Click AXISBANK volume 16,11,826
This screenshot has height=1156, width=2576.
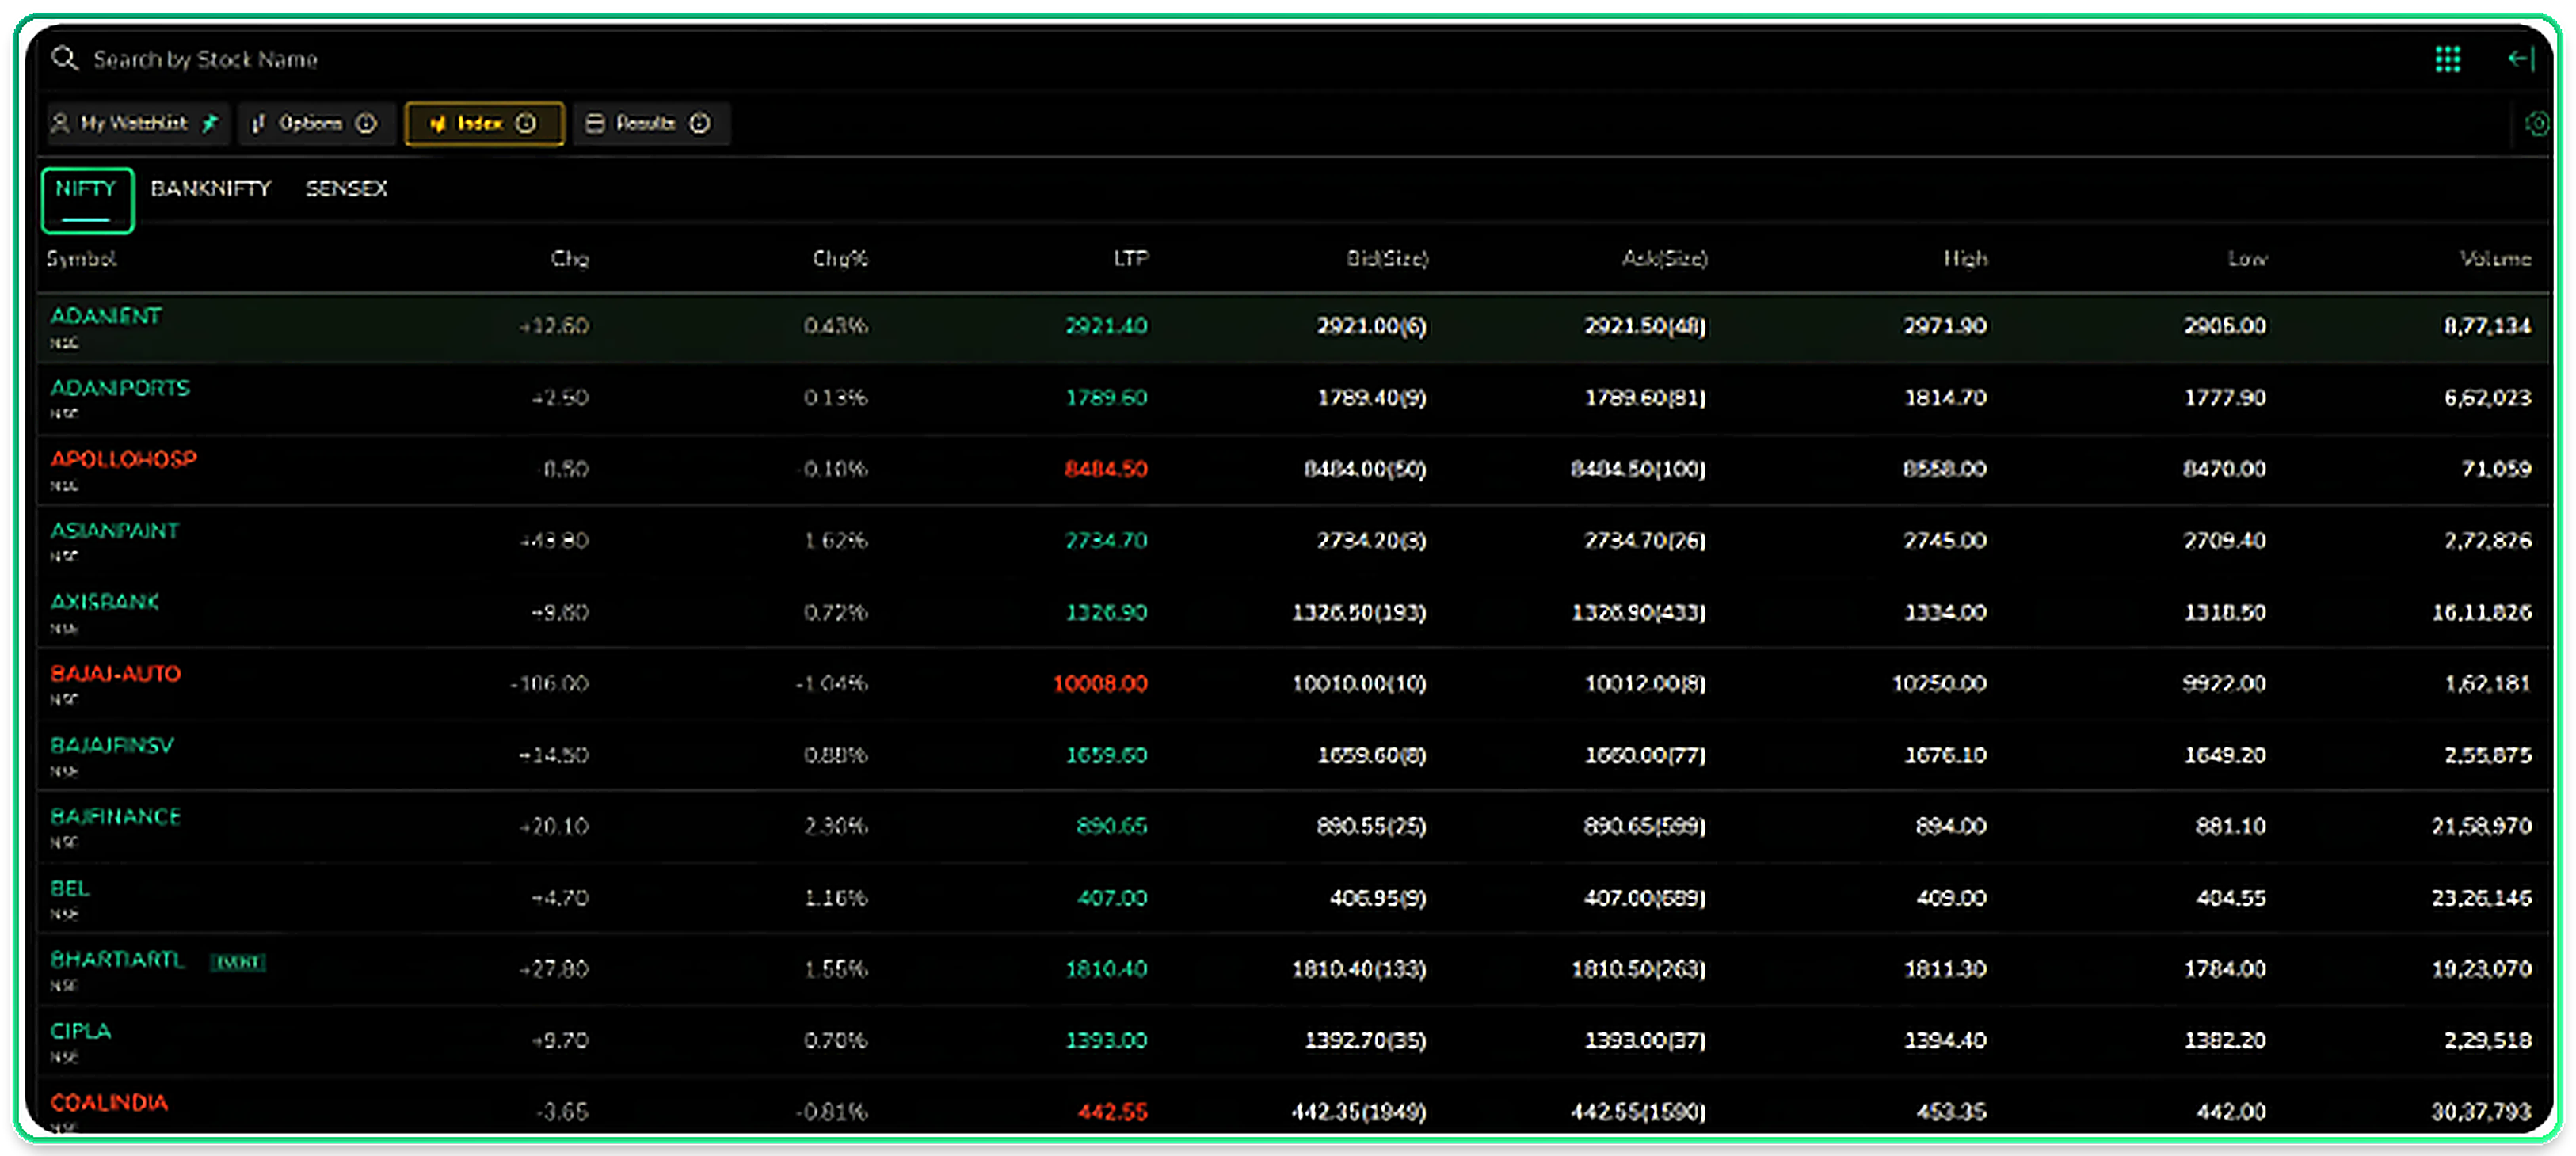[2482, 611]
